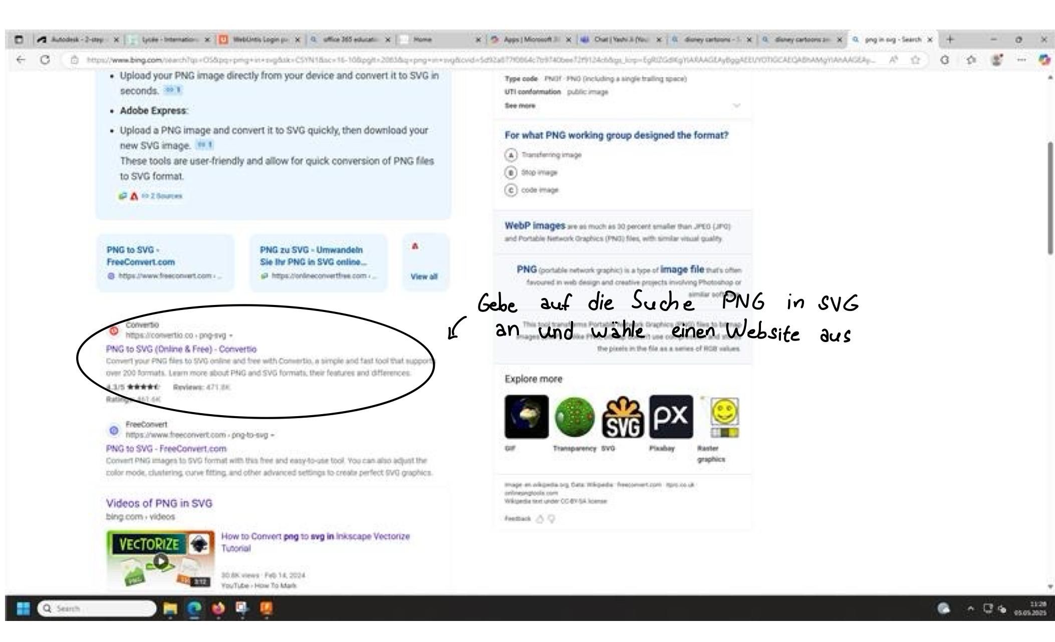Open the read aloud icon in address bar
The width and height of the screenshot is (1055, 642).
point(894,60)
